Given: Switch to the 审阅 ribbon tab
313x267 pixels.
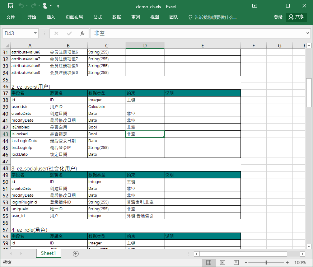Looking at the screenshot, I should pyautogui.click(x=136, y=17).
